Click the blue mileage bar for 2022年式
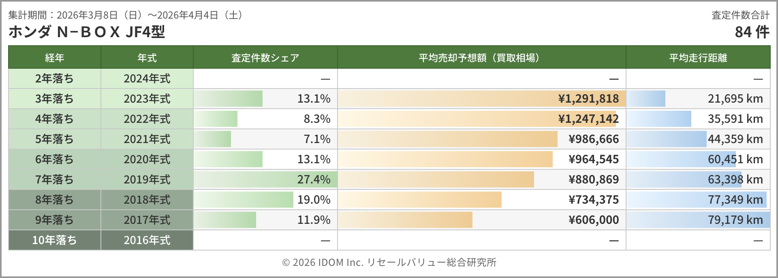The width and height of the screenshot is (778, 278). (x=659, y=119)
